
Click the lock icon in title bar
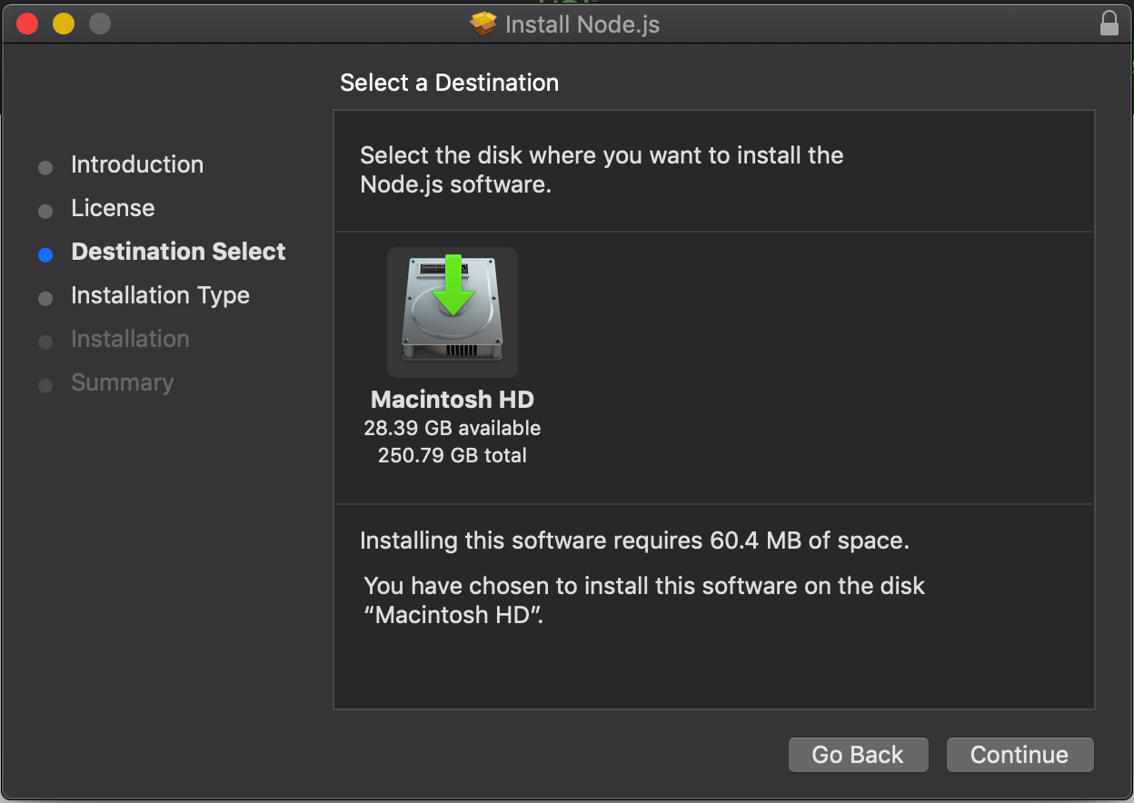pyautogui.click(x=1109, y=23)
